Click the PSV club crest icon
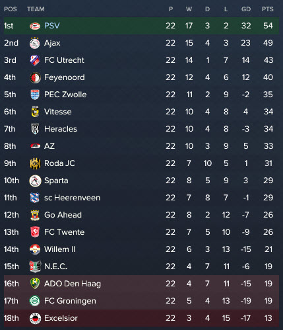This screenshot has width=283, height=330. point(35,26)
